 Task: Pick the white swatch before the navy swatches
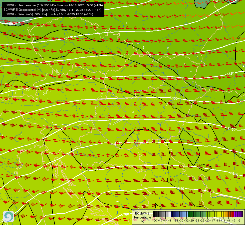click(170, 214)
